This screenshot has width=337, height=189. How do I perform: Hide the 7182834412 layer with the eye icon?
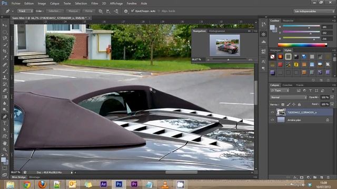click(x=272, y=112)
